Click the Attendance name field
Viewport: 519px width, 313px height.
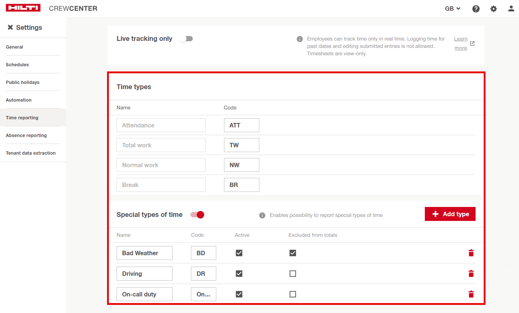(161, 125)
